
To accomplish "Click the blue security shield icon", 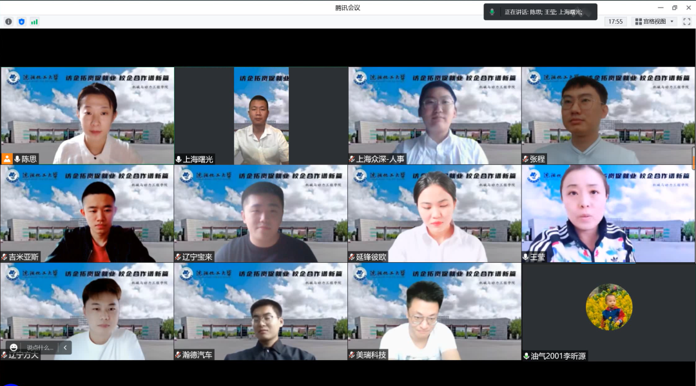I will point(21,21).
